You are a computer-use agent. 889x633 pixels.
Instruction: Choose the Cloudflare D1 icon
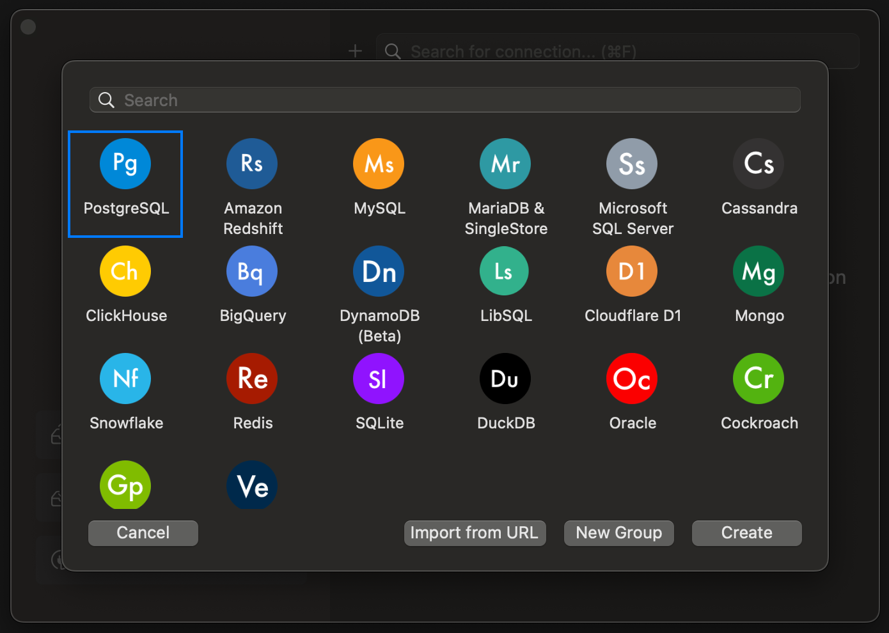[631, 271]
